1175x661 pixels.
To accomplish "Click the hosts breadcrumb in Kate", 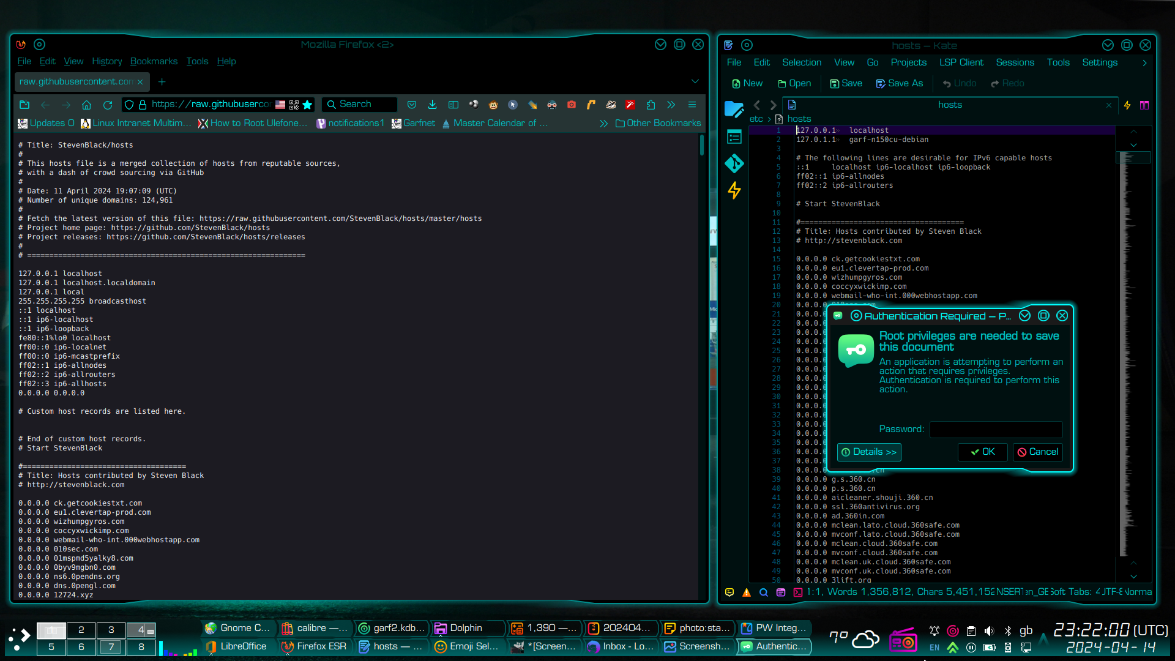I will (799, 119).
